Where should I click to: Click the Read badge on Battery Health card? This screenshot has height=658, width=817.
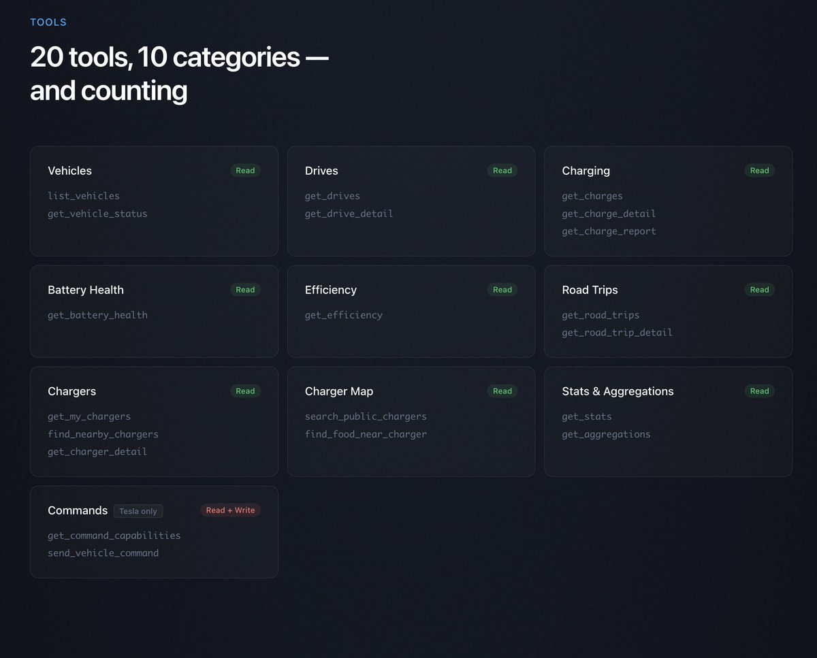pos(245,290)
